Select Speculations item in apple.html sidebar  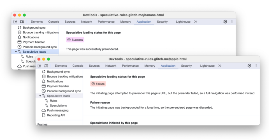(58, 106)
